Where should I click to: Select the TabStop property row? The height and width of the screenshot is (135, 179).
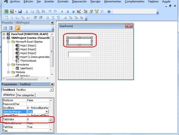(x=26, y=127)
